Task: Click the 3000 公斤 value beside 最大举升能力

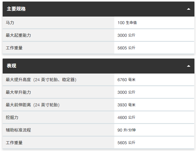Action: (126, 92)
